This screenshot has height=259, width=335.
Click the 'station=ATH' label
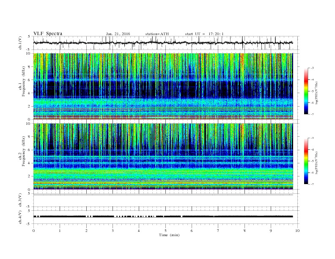click(157, 34)
